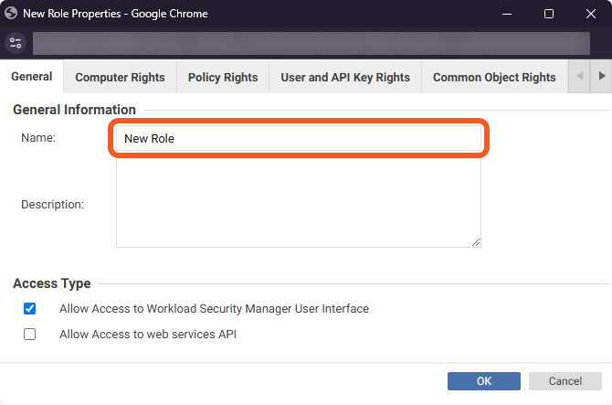Switch to the General tab
The height and width of the screenshot is (405, 612).
32,78
